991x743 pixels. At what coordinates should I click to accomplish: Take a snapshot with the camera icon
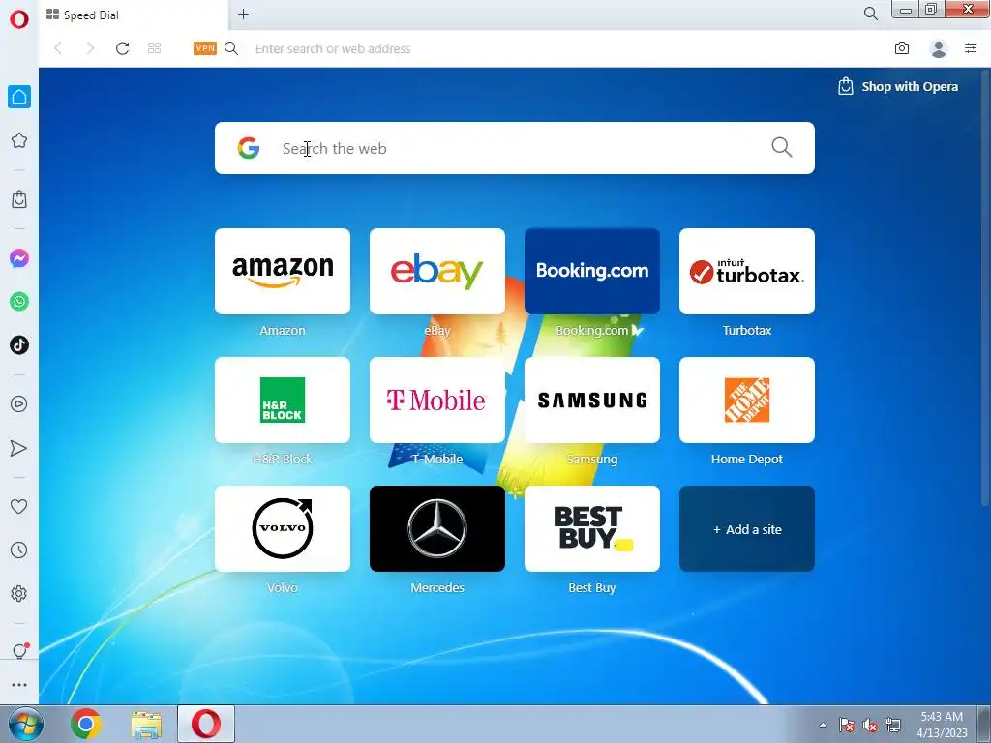[902, 48]
